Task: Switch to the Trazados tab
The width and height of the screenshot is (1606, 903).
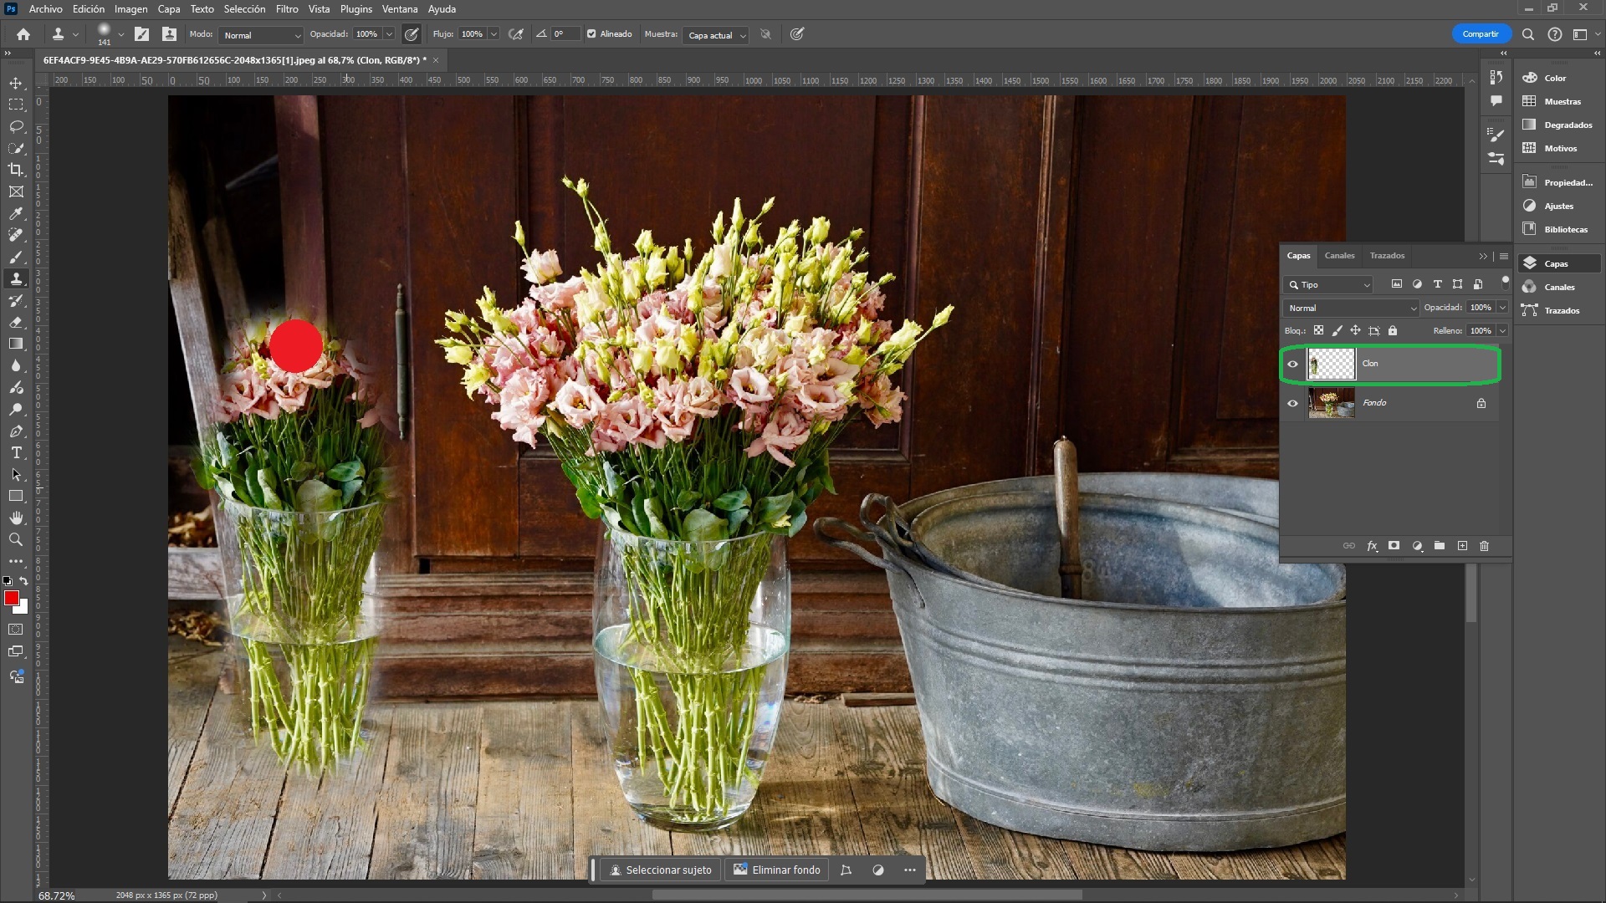Action: point(1387,256)
